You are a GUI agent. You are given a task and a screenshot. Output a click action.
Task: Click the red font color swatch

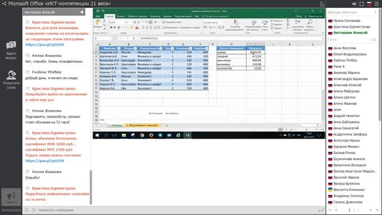point(137,27)
